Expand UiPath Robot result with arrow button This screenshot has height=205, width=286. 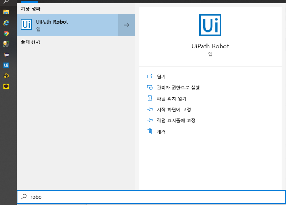click(x=127, y=25)
